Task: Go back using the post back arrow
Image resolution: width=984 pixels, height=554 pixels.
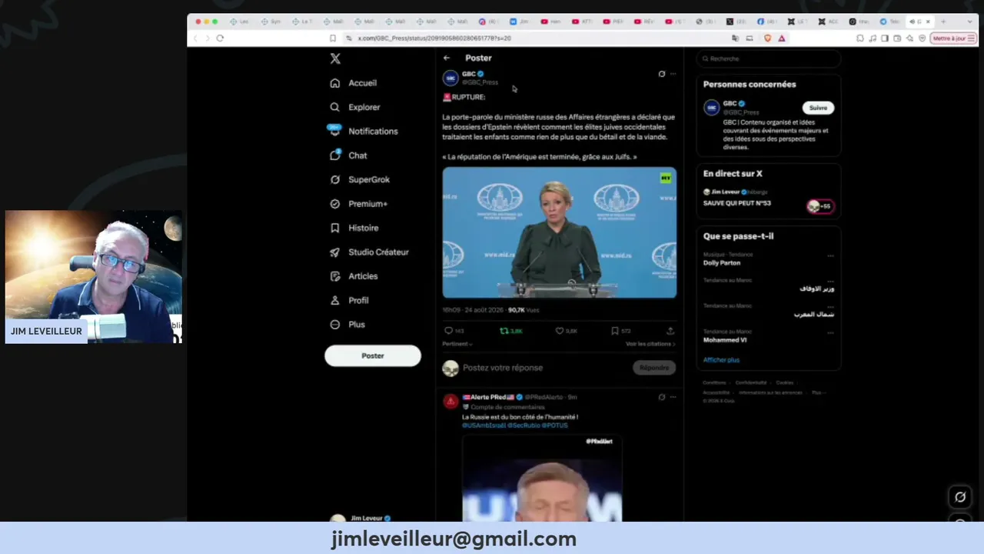Action: (x=447, y=58)
